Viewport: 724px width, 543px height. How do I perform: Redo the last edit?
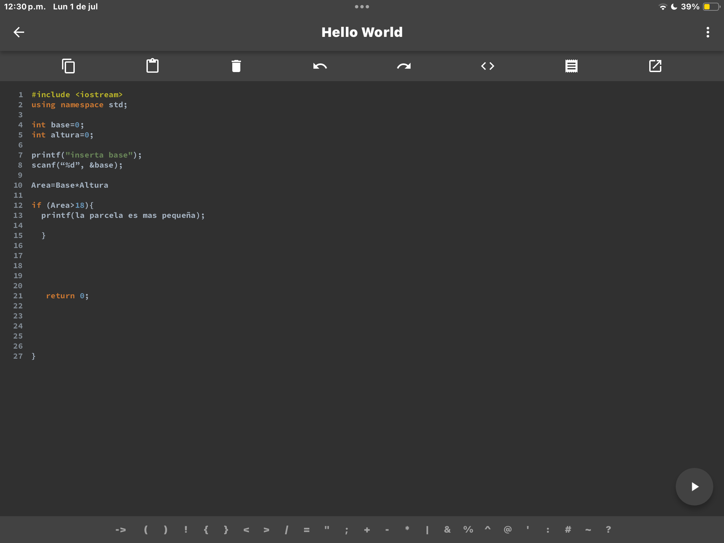(404, 66)
